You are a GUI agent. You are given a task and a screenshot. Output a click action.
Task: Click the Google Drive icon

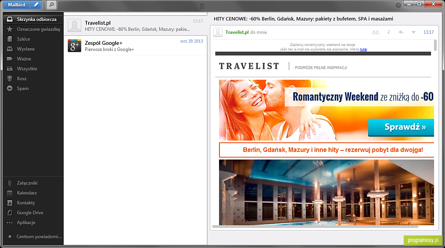coord(10,213)
